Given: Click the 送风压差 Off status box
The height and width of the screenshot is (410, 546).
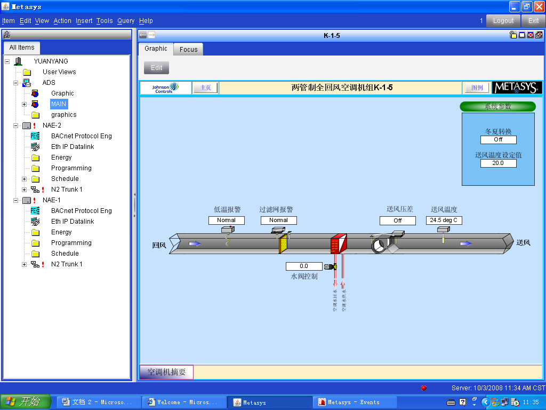Looking at the screenshot, I should coord(397,220).
